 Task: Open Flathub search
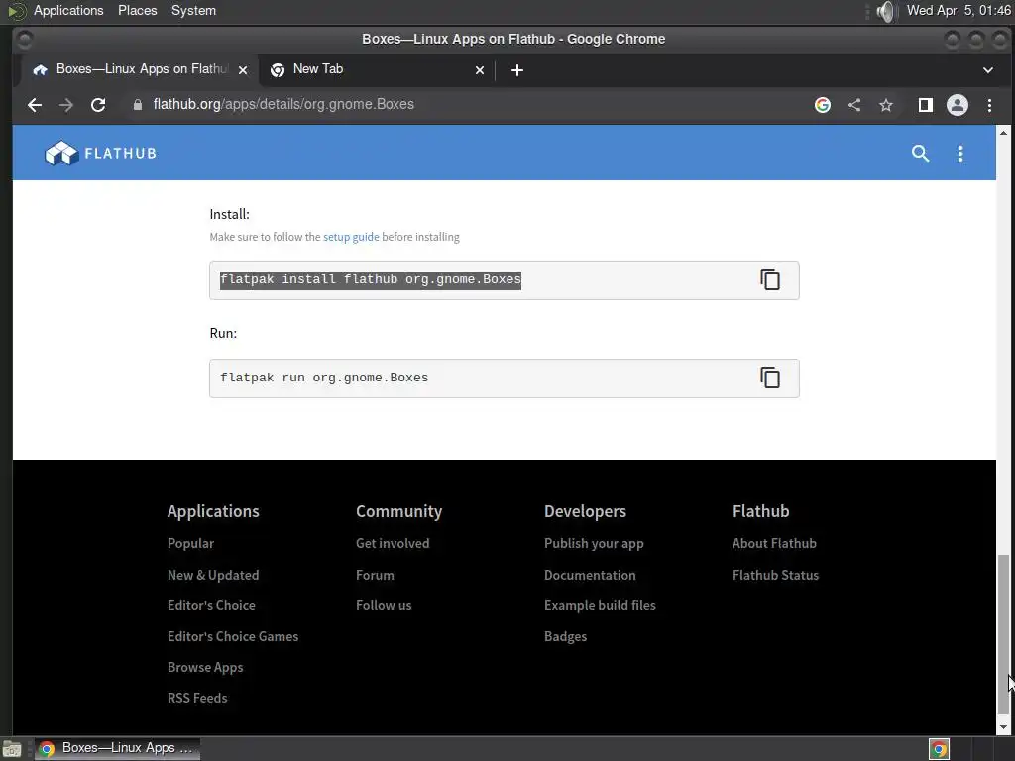(x=920, y=154)
